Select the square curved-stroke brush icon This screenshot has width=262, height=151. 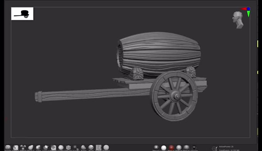pyautogui.click(x=99, y=148)
